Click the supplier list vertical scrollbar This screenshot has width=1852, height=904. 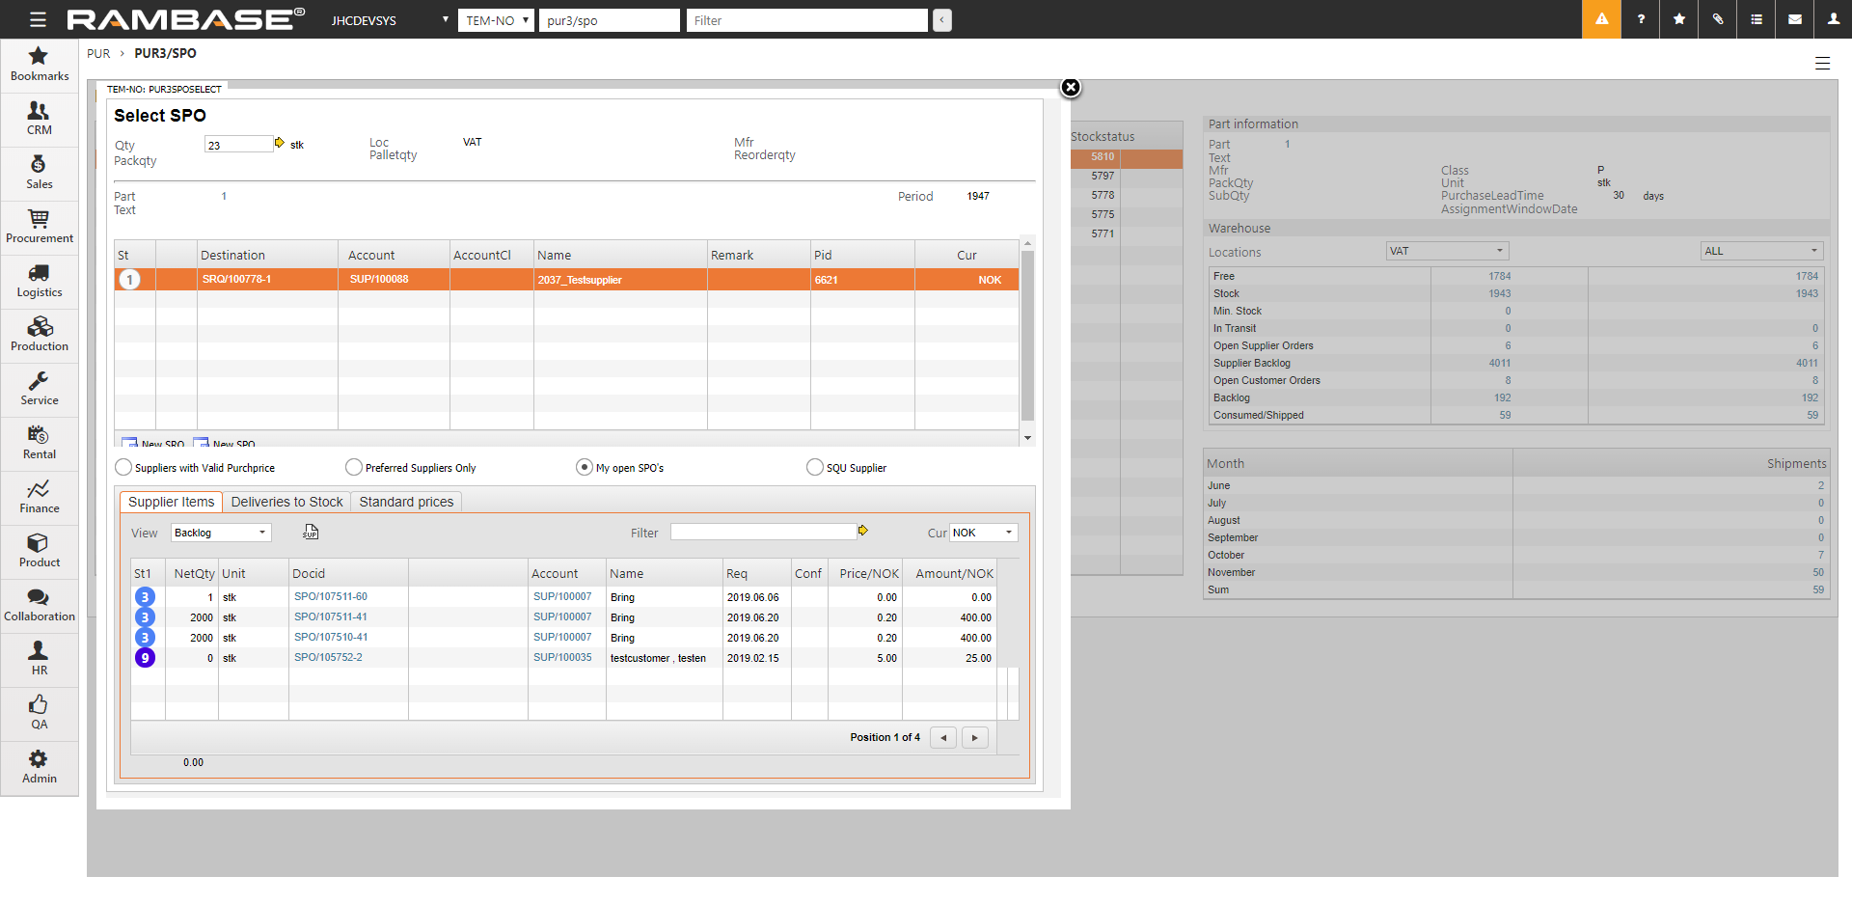(1027, 338)
